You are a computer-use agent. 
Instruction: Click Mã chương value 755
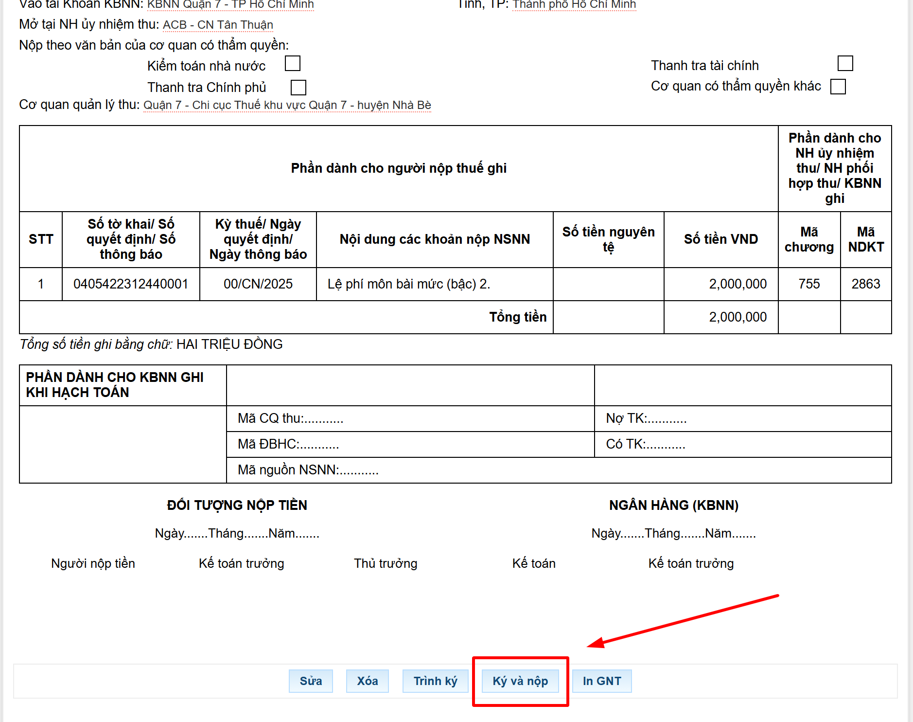coord(809,284)
